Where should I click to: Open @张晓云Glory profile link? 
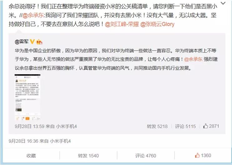pos(157,24)
